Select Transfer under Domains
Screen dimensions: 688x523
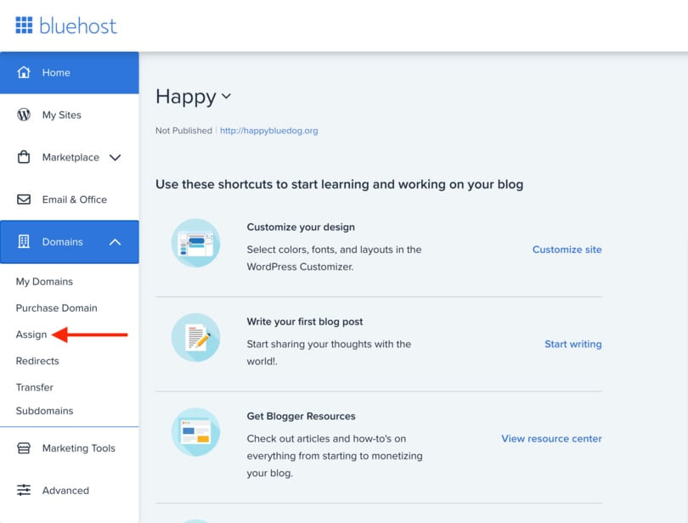pyautogui.click(x=35, y=387)
